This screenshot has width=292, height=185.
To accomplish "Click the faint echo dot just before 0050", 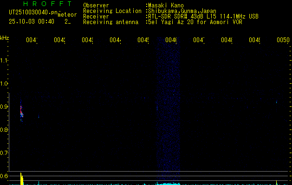I will (x=277, y=102).
